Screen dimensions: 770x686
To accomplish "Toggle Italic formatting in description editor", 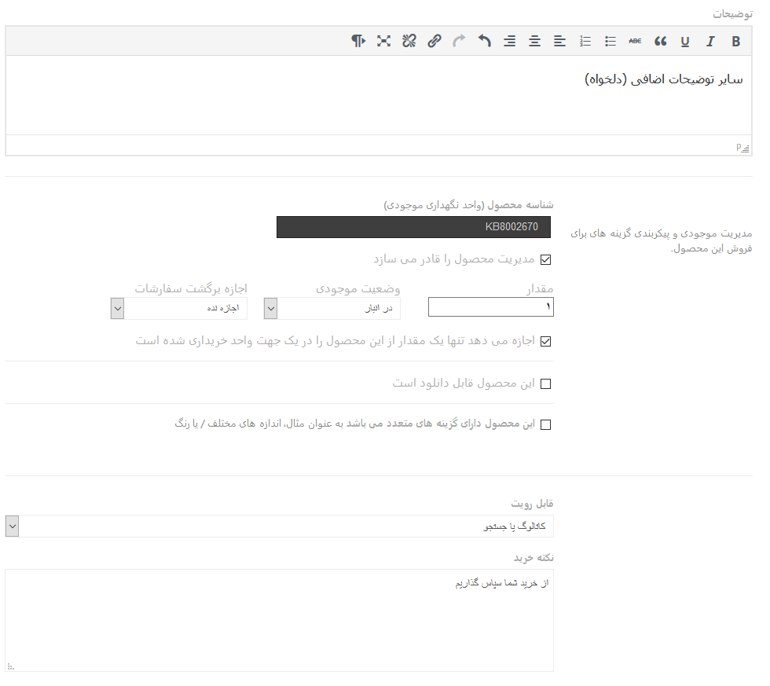I will pyautogui.click(x=710, y=41).
